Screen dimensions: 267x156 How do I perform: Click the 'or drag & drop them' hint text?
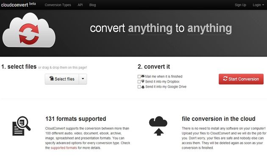point(62,67)
